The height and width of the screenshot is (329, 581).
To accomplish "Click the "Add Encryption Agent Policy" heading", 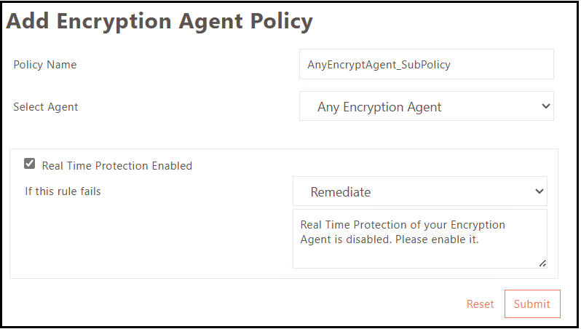I will click(159, 21).
